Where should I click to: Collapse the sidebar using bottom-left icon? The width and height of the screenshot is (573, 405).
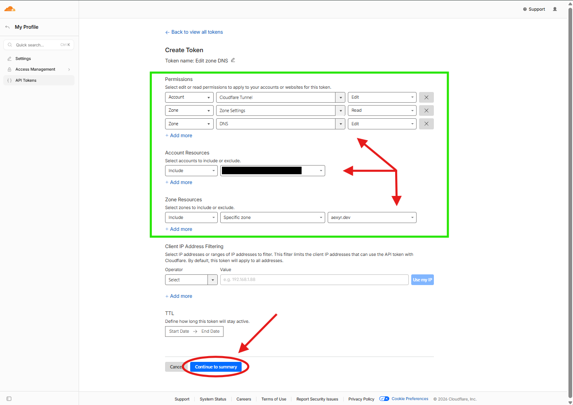[9, 399]
